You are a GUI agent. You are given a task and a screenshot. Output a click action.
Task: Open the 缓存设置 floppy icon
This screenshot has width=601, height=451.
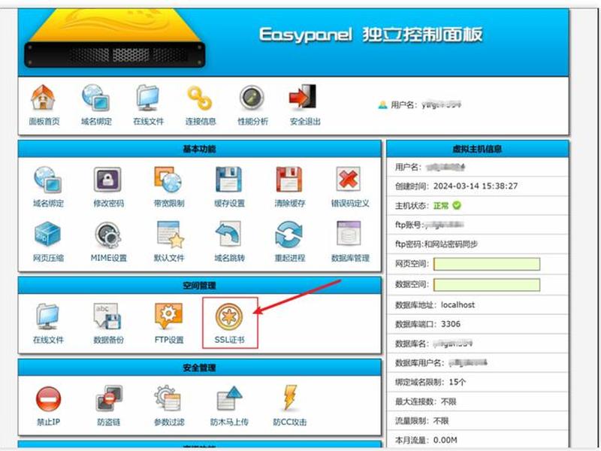(229, 179)
